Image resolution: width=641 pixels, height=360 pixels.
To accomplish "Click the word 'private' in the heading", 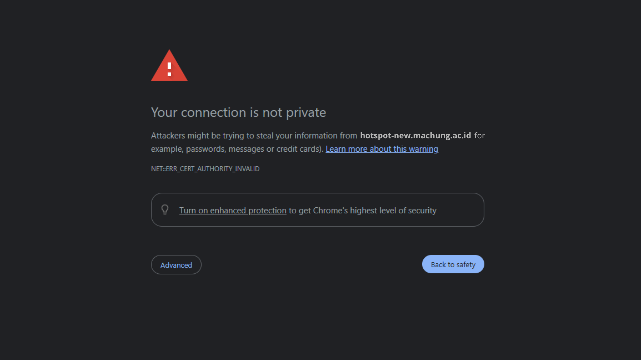I will click(306, 113).
